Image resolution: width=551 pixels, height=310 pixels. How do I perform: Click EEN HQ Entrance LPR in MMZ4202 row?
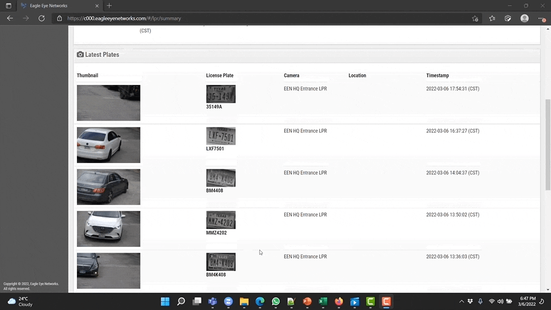pyautogui.click(x=305, y=214)
